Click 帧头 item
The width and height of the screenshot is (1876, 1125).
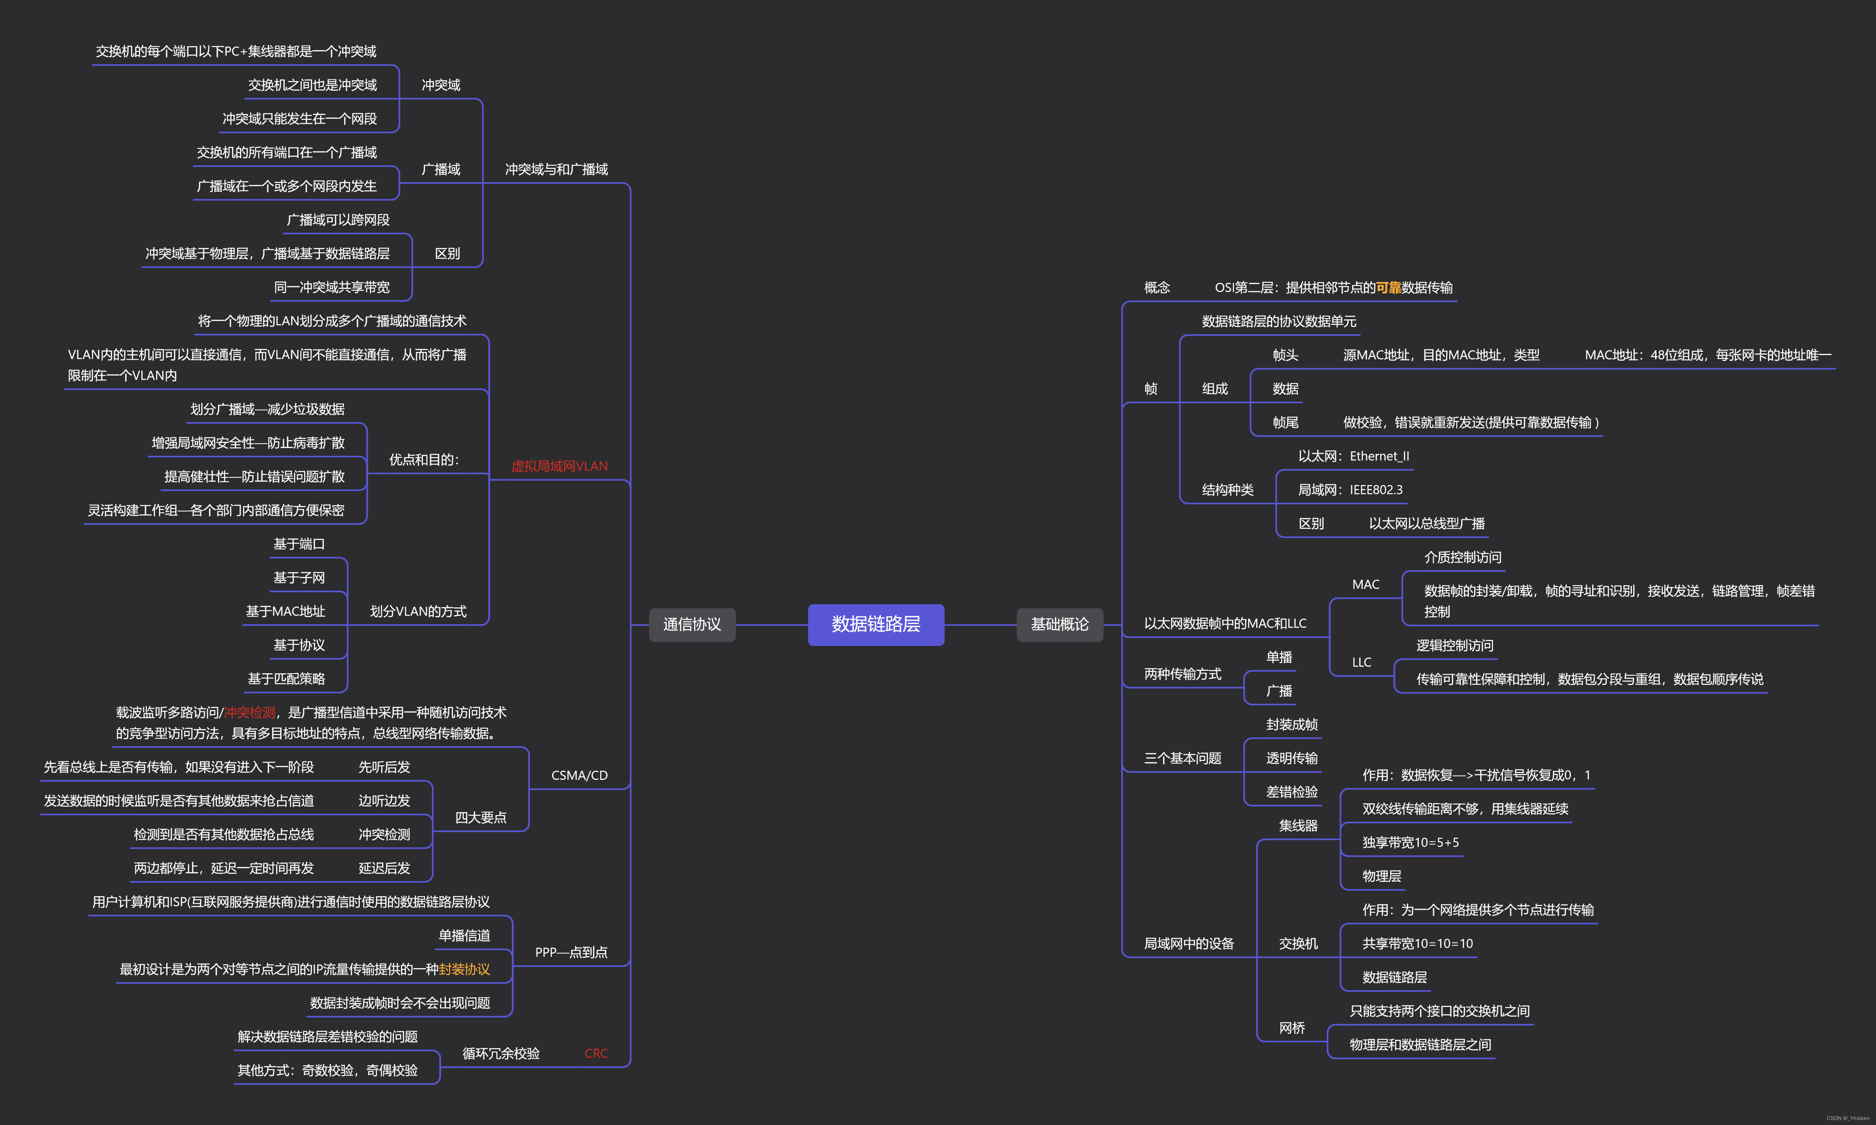[1285, 355]
